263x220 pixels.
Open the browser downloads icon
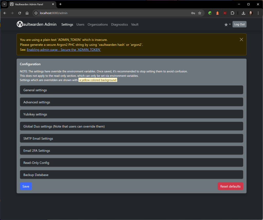pos(243,13)
